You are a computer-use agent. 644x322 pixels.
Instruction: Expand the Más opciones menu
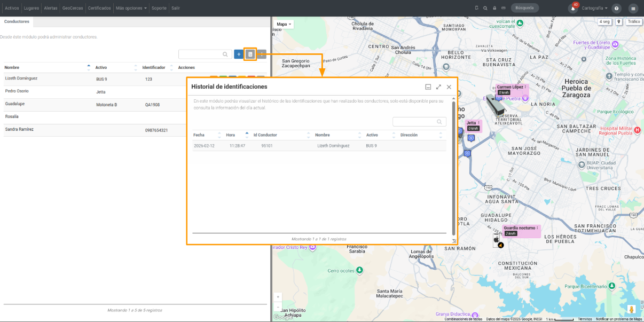click(x=131, y=8)
